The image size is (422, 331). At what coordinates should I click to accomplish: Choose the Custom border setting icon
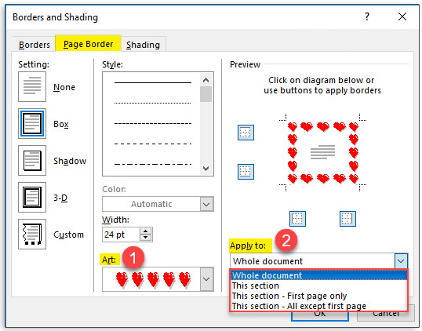click(x=32, y=234)
